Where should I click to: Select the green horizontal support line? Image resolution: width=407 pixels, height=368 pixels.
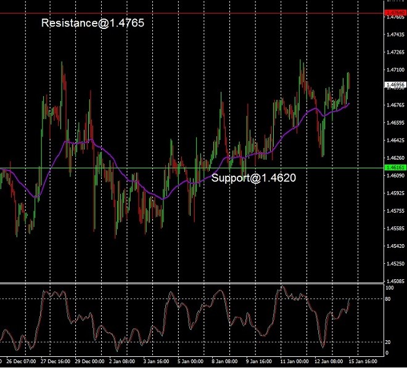tap(192, 168)
